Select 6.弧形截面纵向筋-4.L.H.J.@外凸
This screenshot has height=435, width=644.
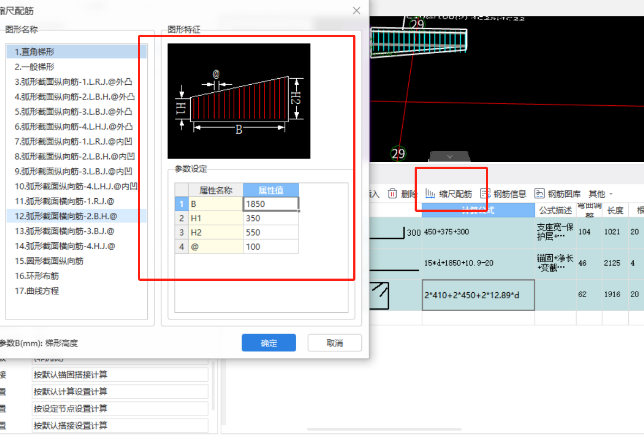coord(77,127)
